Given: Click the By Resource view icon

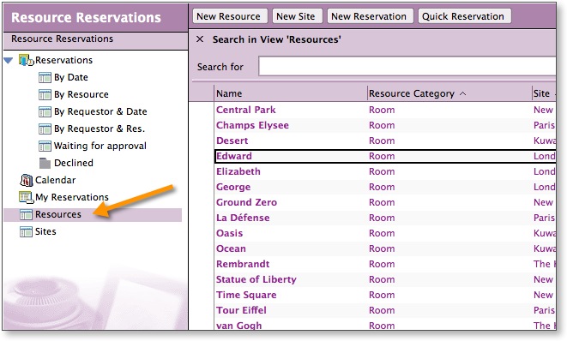Looking at the screenshot, I should tap(45, 94).
